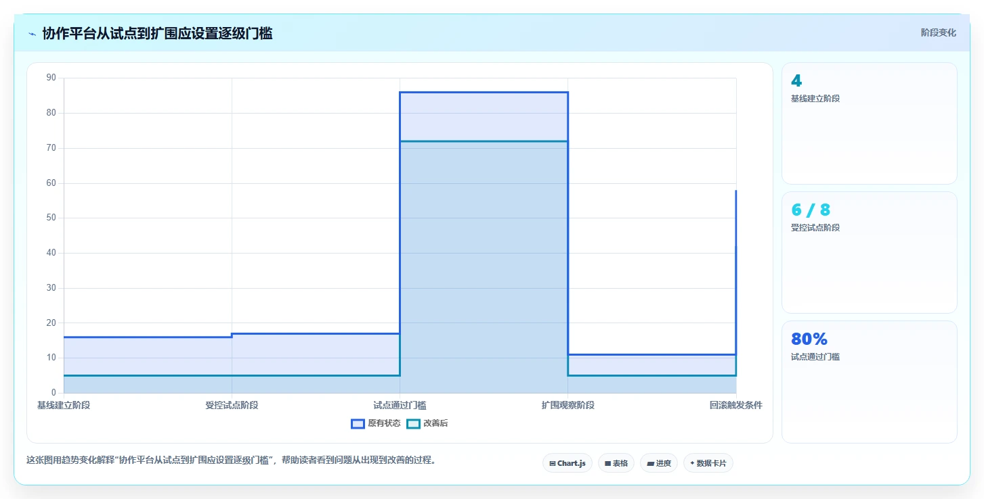Select the 数据卡片 tag

[x=708, y=463]
